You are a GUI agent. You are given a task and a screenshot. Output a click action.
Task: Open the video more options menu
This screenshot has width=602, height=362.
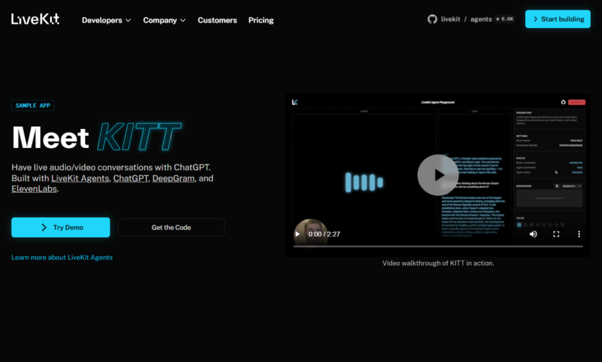(x=579, y=234)
